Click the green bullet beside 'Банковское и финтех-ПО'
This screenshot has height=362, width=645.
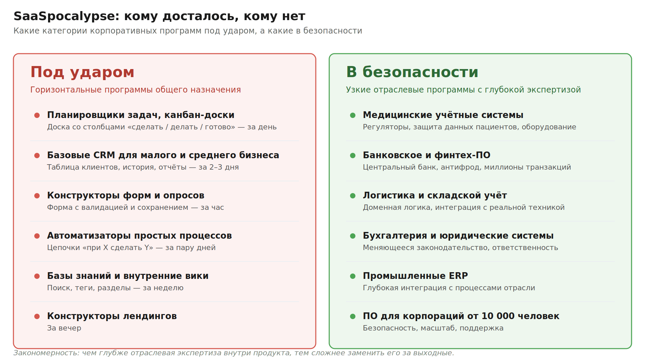click(353, 156)
